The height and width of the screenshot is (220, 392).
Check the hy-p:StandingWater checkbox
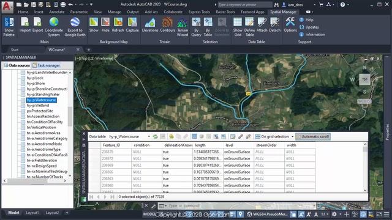point(23,95)
